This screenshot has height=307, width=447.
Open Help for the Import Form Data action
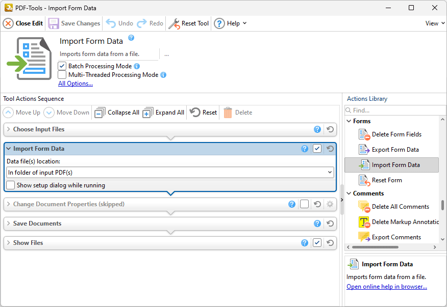click(x=305, y=148)
